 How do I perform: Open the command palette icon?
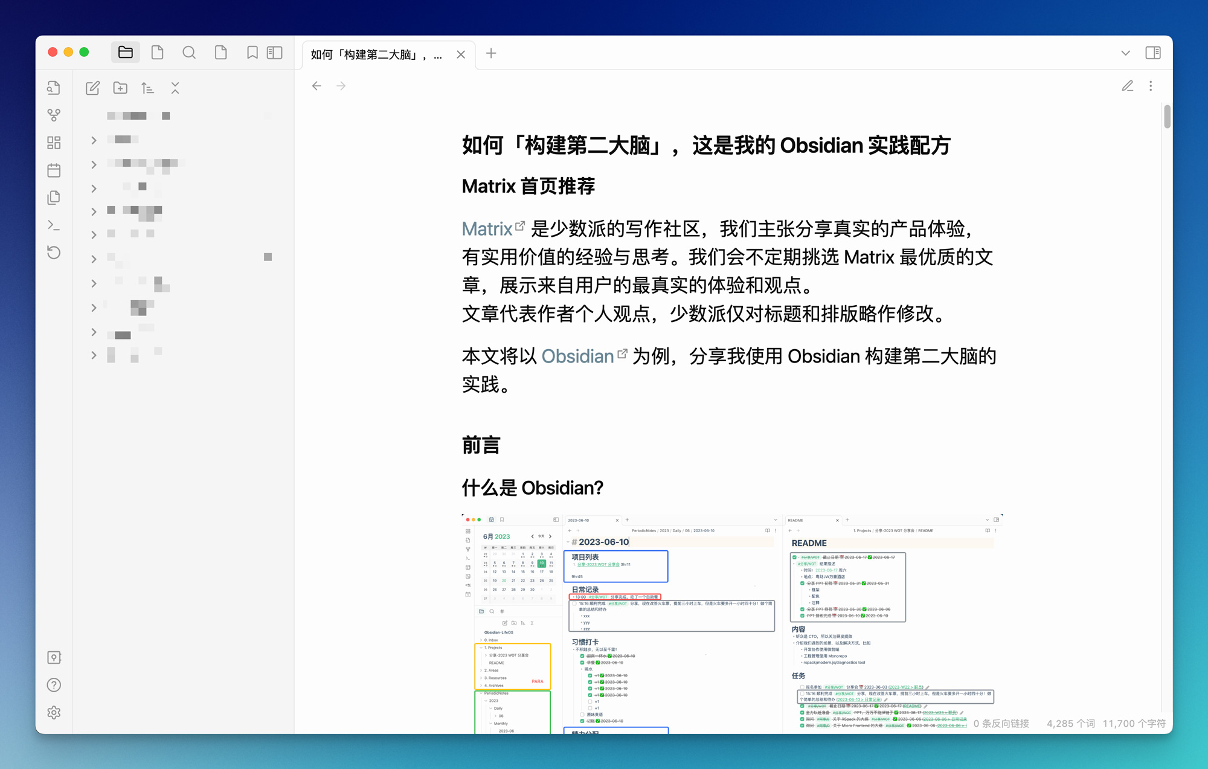pos(54,225)
